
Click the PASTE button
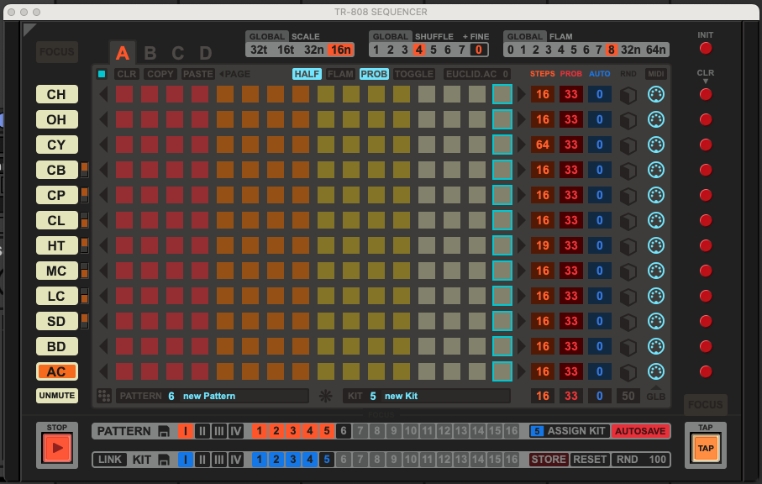197,74
